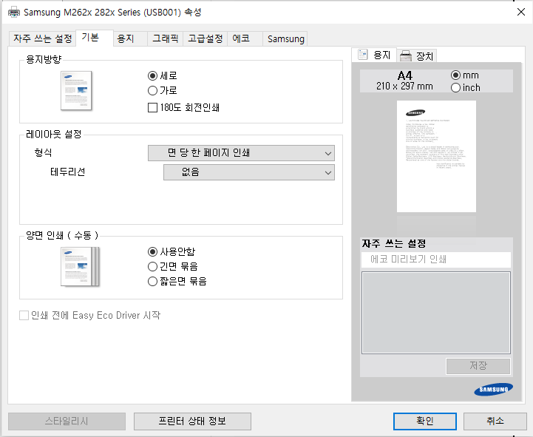The width and height of the screenshot is (533, 437).
Task: Open the 용지 settings tab
Action: pos(130,38)
